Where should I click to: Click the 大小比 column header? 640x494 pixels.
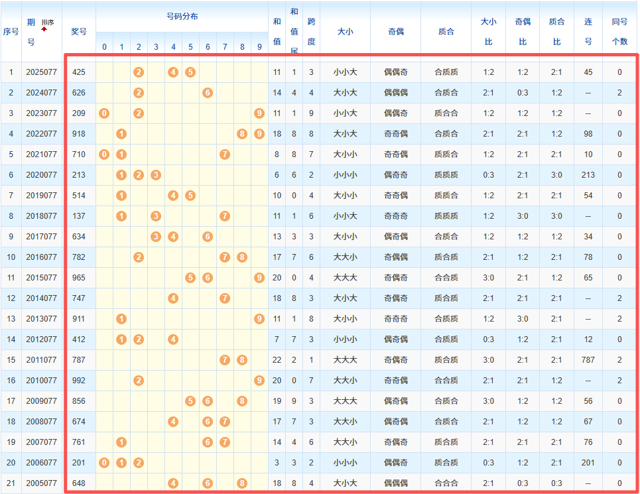pos(489,31)
